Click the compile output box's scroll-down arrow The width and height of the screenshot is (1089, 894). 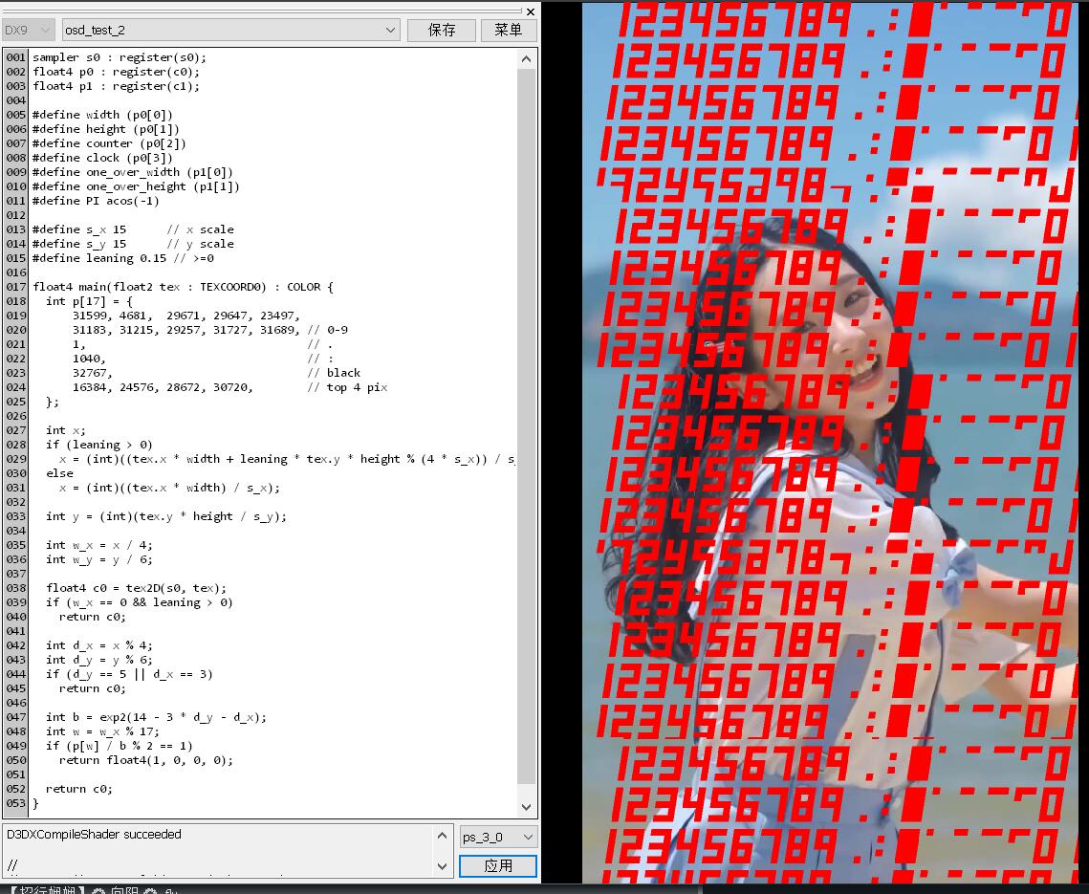point(442,866)
